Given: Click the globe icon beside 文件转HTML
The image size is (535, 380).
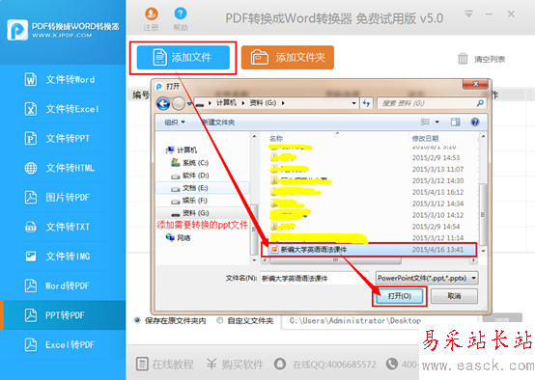Looking at the screenshot, I should click(x=31, y=168).
